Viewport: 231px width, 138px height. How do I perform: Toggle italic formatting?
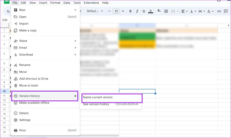click(137, 11)
